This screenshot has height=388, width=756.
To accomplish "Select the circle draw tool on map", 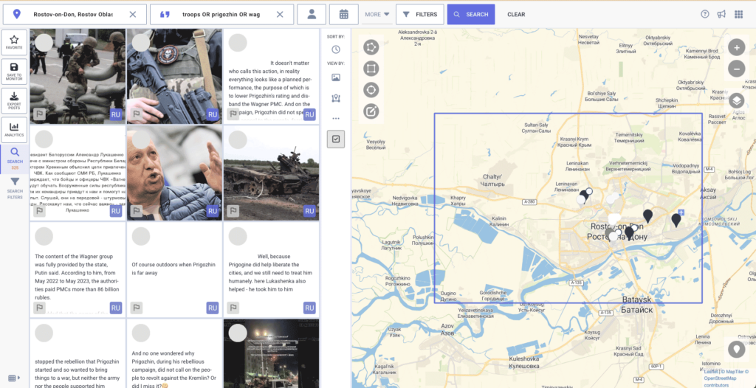I will (371, 90).
